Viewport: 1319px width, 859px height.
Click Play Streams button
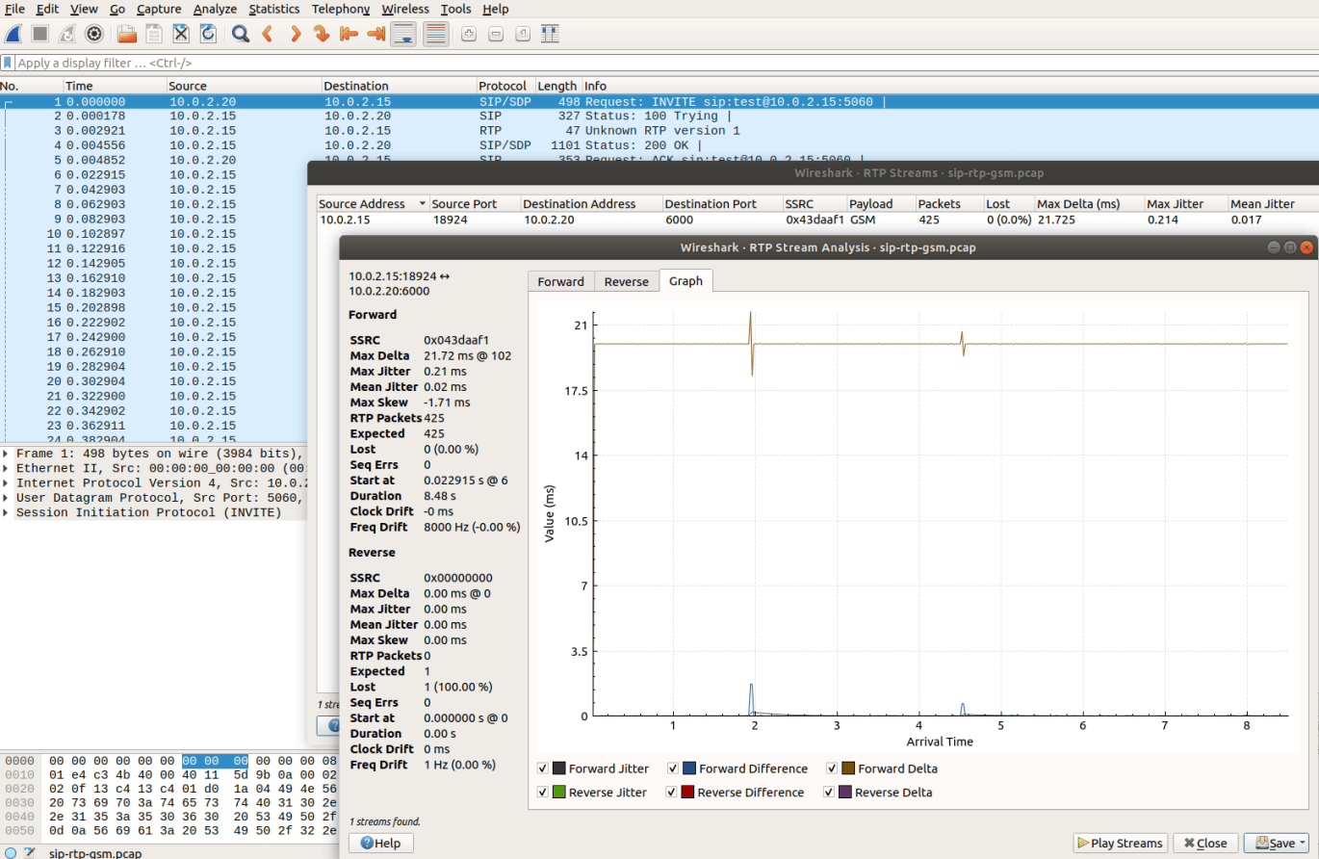[1120, 843]
